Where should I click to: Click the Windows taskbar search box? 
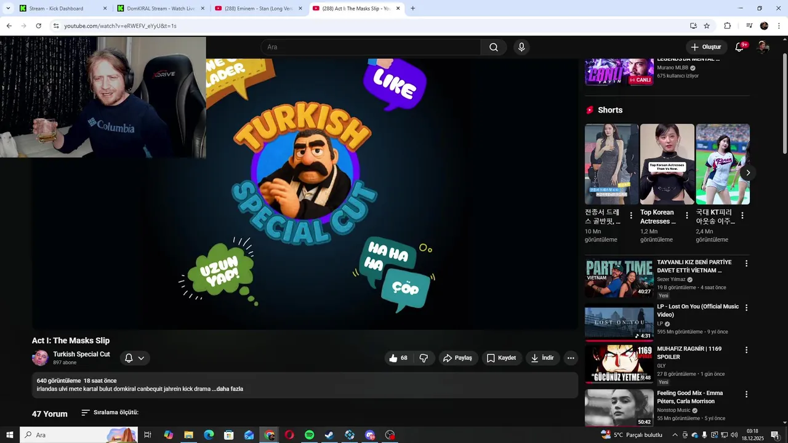[x=79, y=435]
